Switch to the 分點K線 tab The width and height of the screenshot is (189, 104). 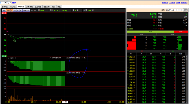[13, 7]
